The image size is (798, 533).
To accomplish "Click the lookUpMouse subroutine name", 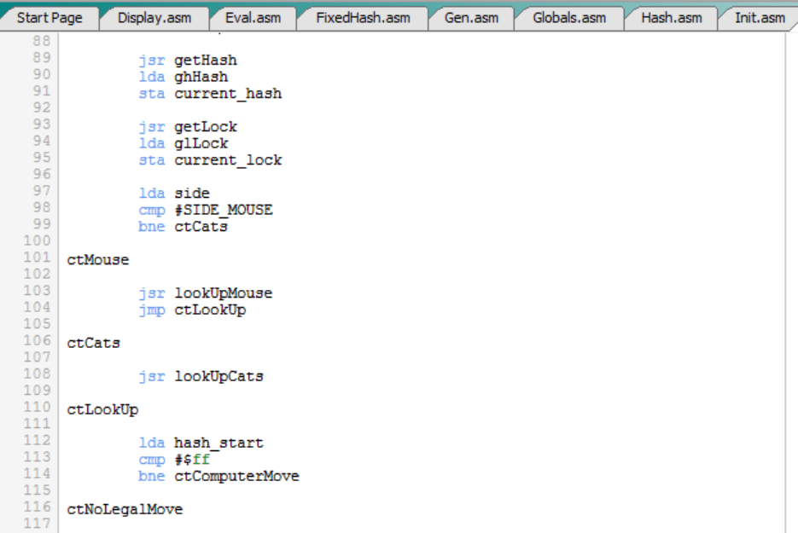I will pos(224,293).
